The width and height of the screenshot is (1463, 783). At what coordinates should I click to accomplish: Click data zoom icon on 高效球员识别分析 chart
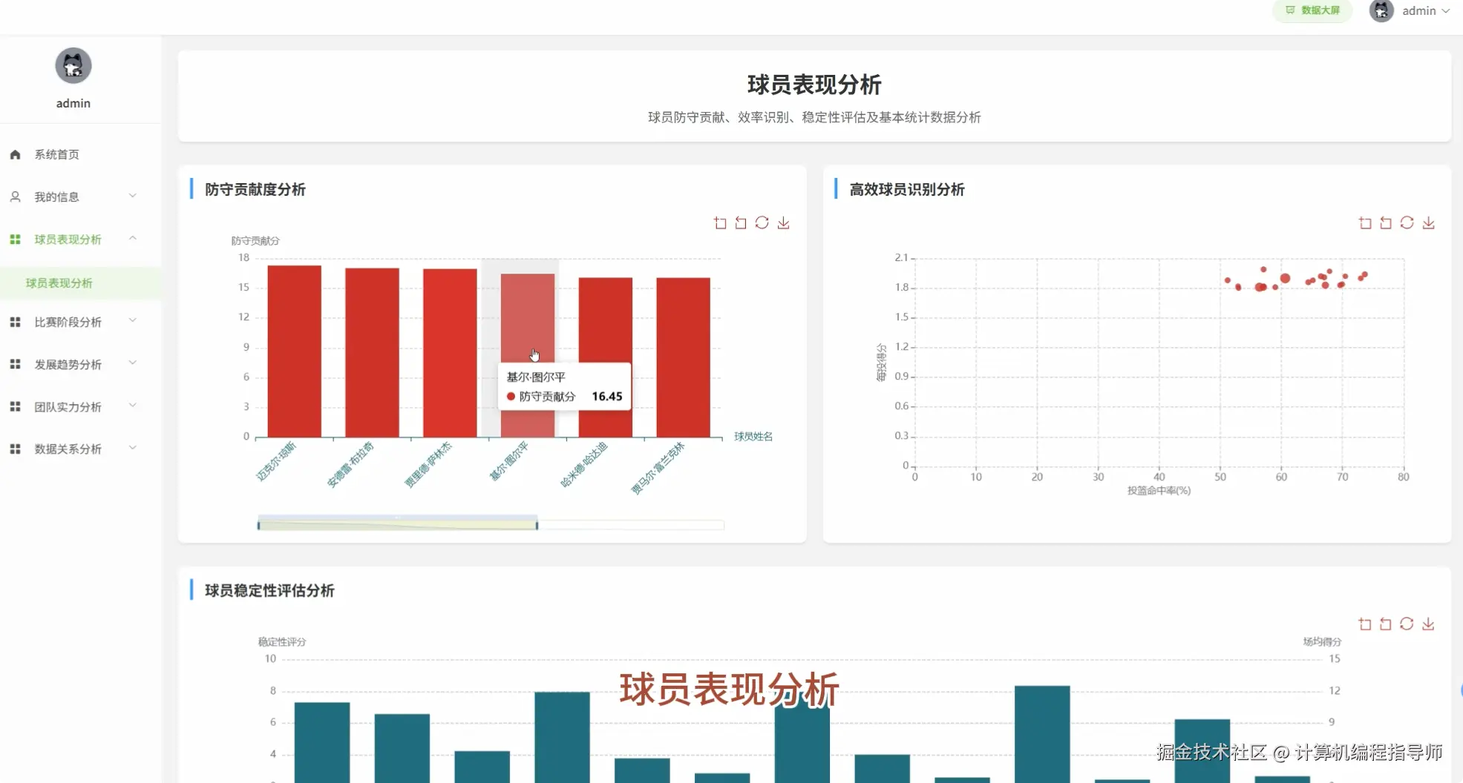(1365, 222)
